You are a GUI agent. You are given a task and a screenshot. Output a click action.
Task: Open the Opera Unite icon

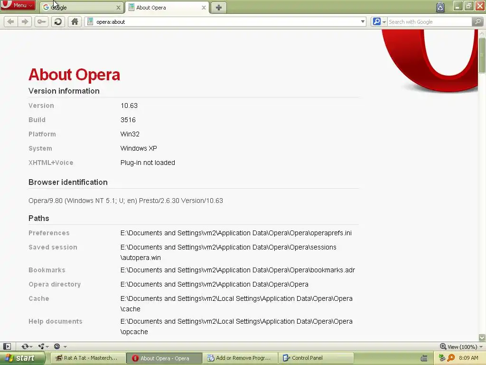click(41, 346)
